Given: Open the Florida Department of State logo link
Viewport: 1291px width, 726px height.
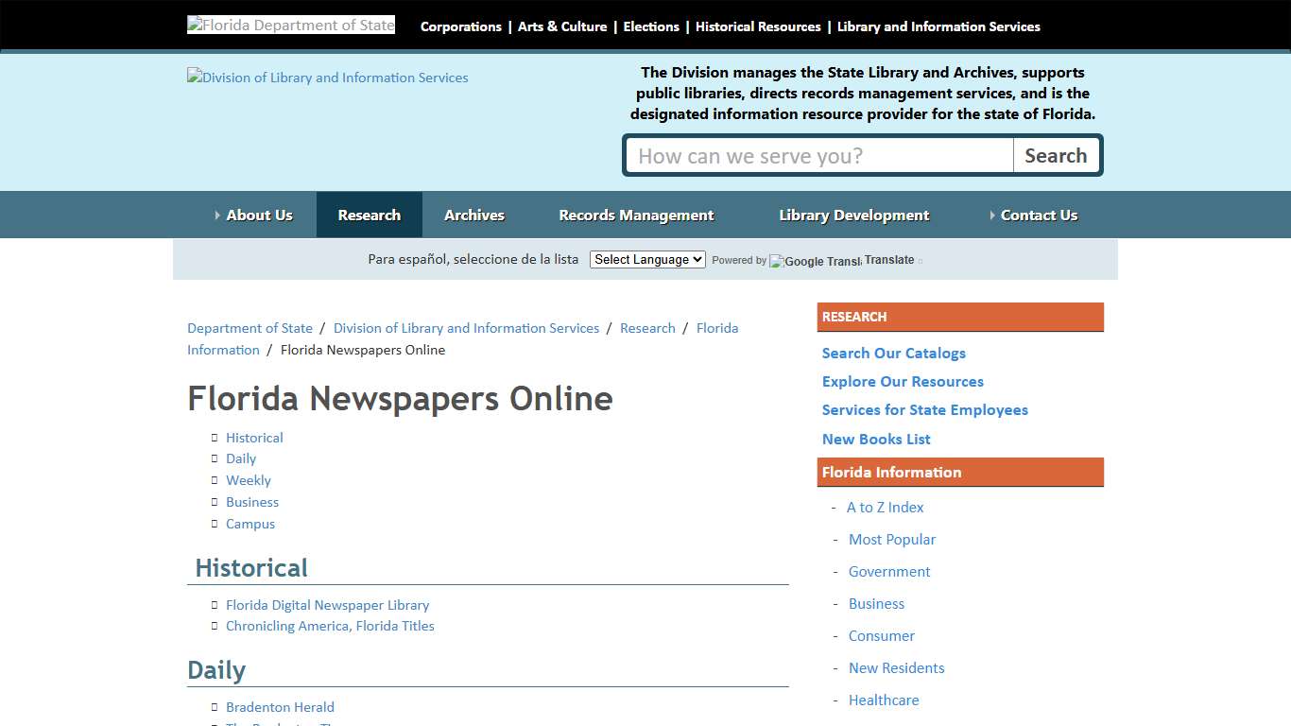Looking at the screenshot, I should click(x=290, y=24).
